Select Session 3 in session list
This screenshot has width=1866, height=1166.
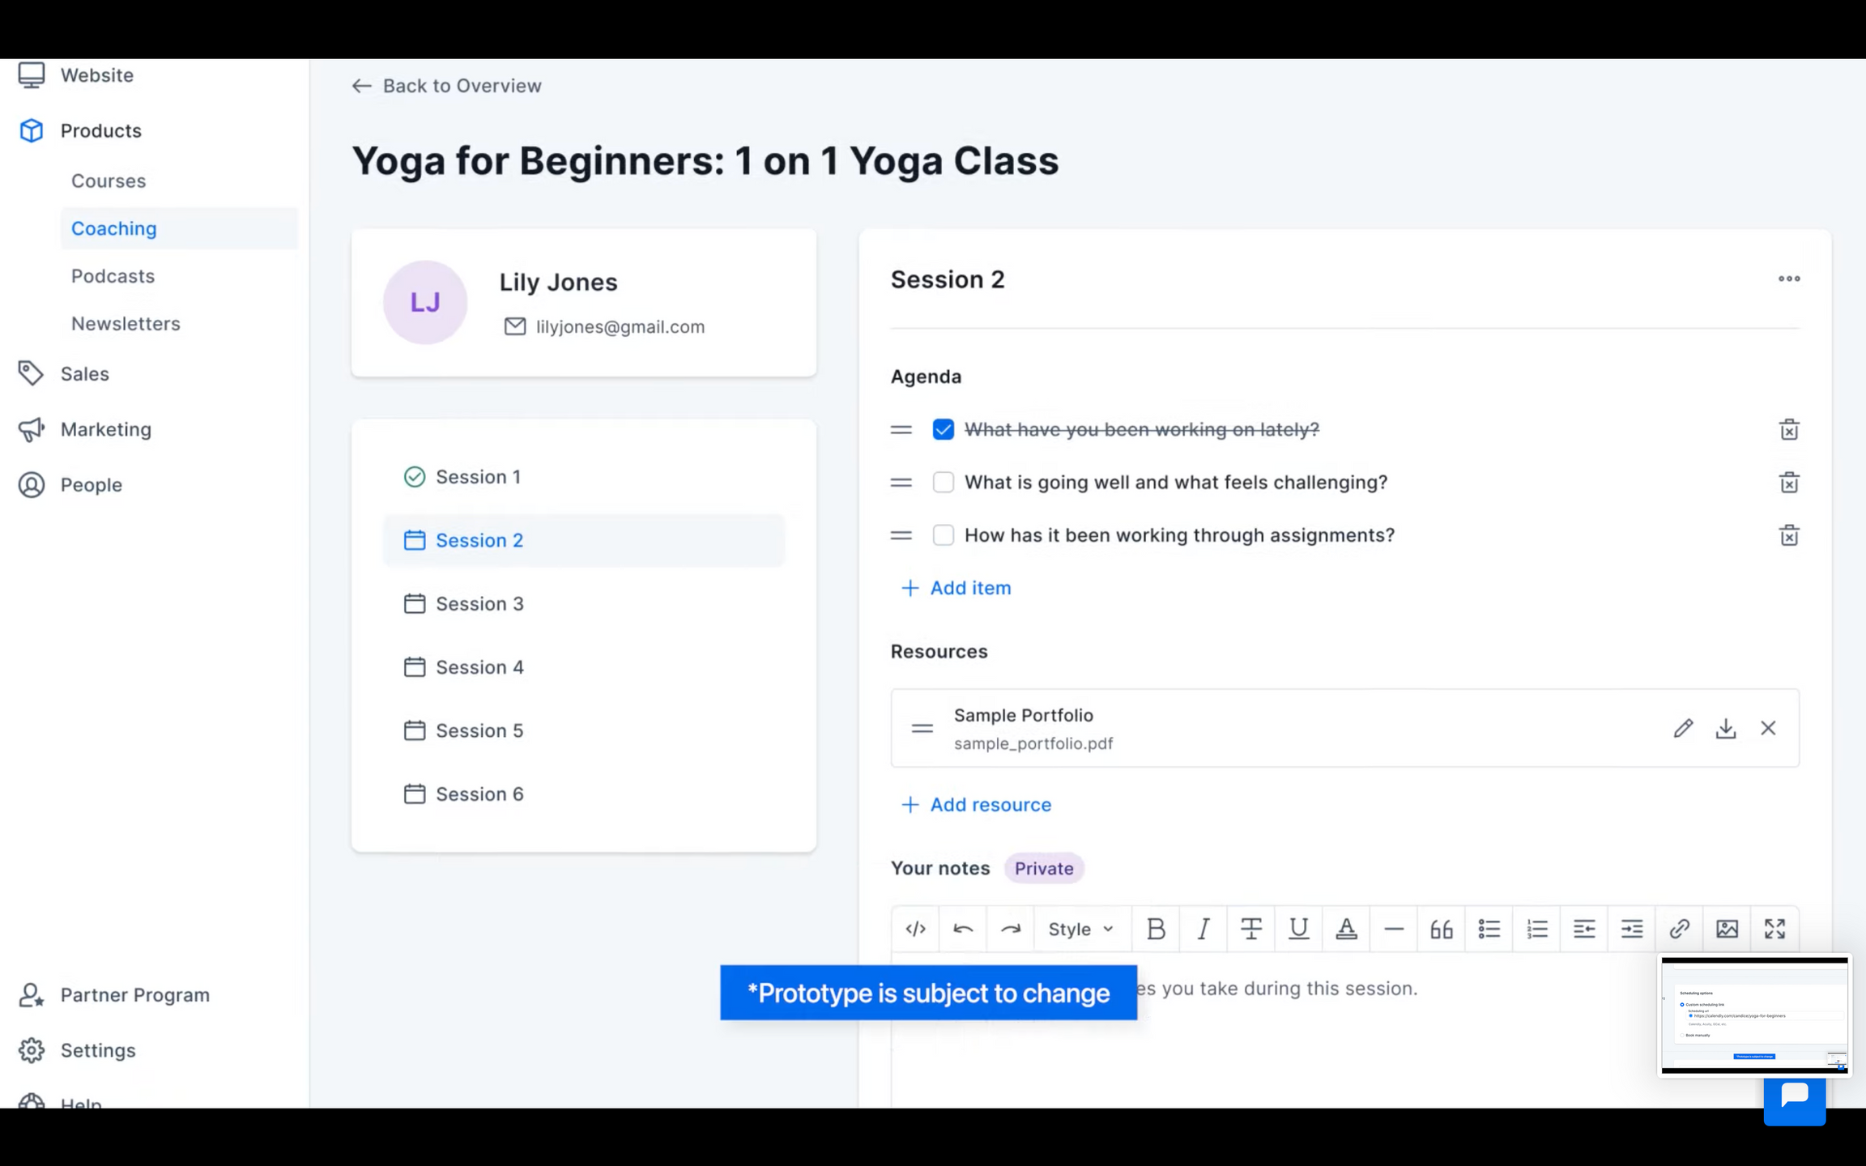[x=479, y=604]
